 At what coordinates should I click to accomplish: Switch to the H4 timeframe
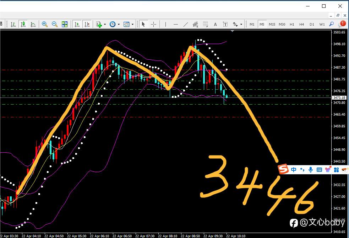click(x=301, y=24)
